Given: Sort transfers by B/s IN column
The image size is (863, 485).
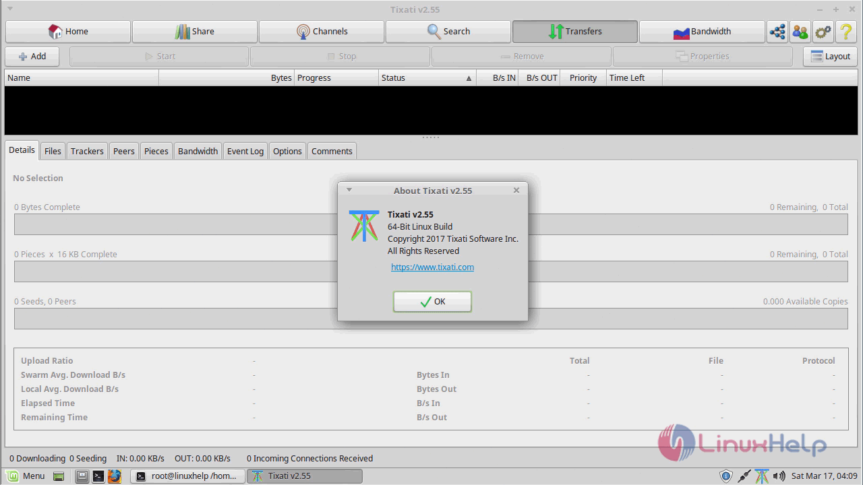Looking at the screenshot, I should (x=498, y=78).
